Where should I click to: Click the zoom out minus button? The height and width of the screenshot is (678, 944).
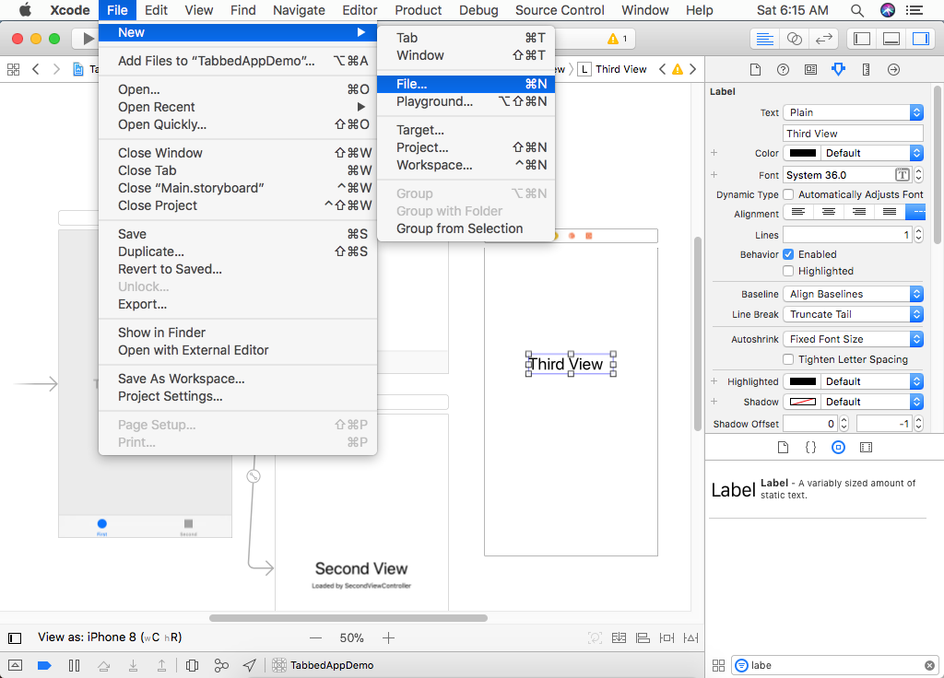(315, 637)
